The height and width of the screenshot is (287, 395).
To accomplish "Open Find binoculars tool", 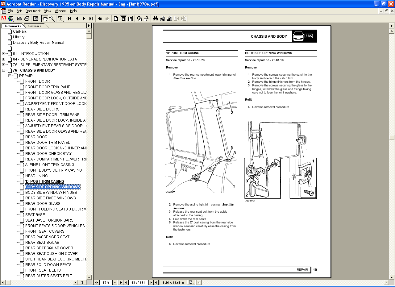I will pos(155,19).
